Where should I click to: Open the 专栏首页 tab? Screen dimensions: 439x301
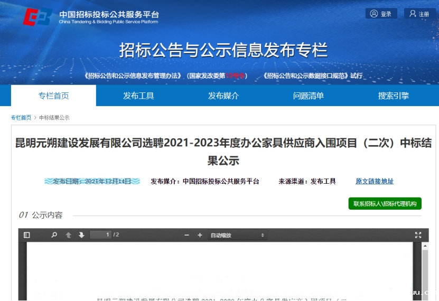coord(53,96)
